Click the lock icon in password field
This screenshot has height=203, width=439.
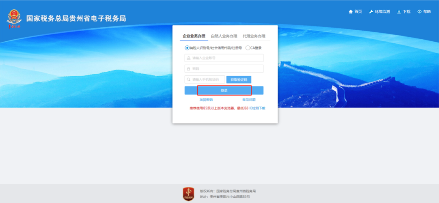tap(189, 69)
